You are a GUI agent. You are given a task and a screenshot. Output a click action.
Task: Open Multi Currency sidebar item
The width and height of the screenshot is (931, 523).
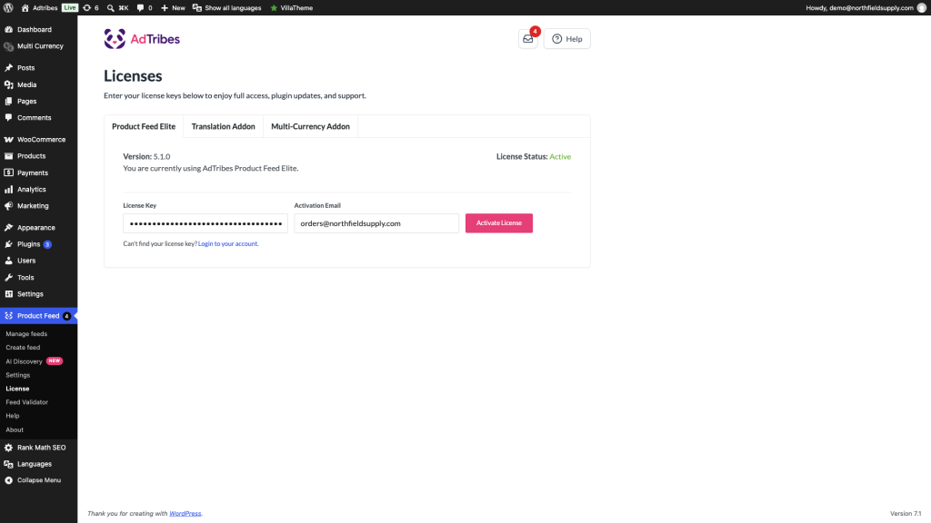[38, 45]
